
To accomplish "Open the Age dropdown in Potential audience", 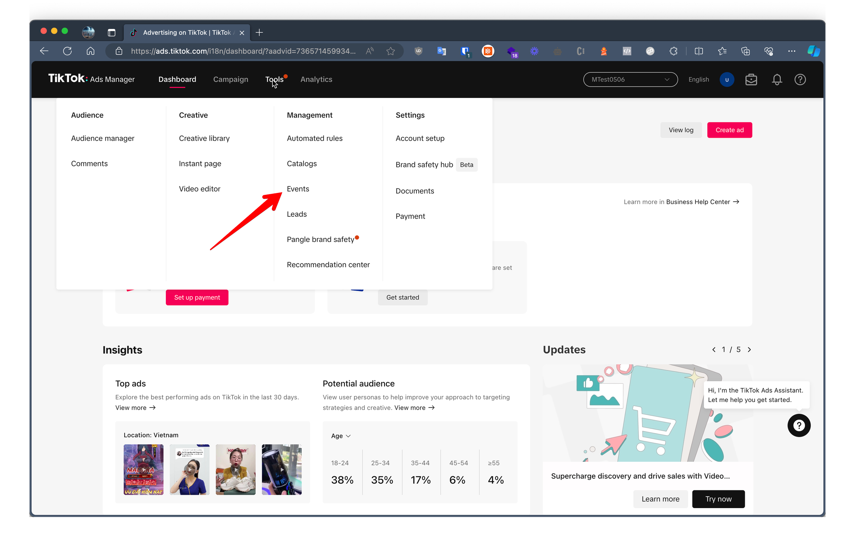I will click(341, 436).
